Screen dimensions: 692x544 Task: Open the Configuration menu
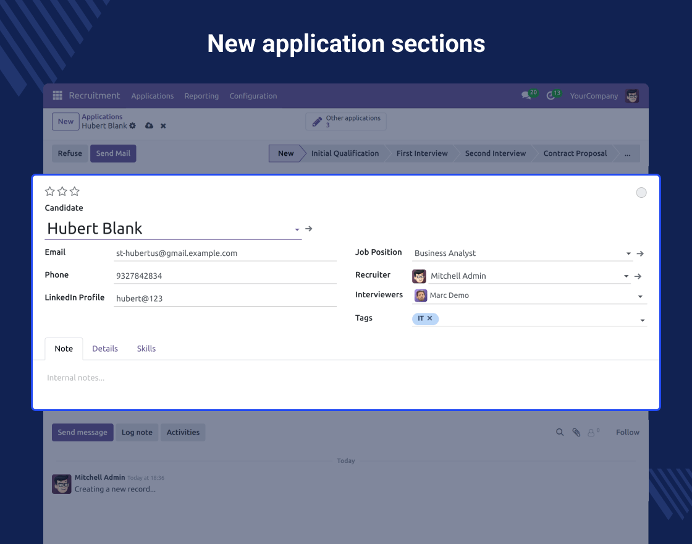pos(253,96)
